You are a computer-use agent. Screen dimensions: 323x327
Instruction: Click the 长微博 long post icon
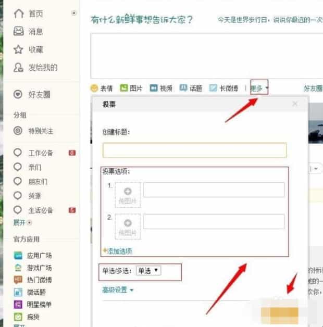(x=213, y=88)
